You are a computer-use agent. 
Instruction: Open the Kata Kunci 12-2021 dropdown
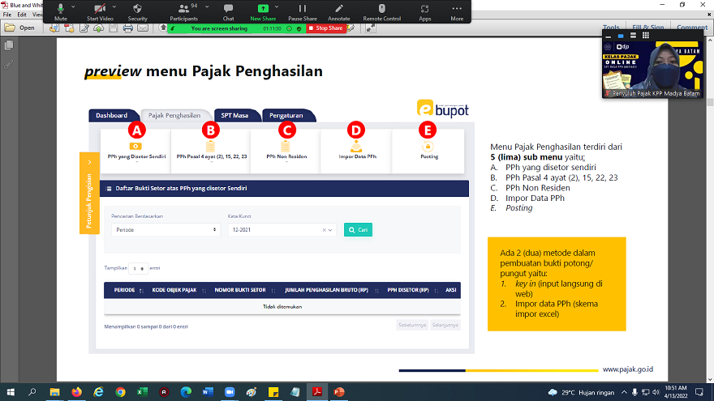pyautogui.click(x=281, y=230)
